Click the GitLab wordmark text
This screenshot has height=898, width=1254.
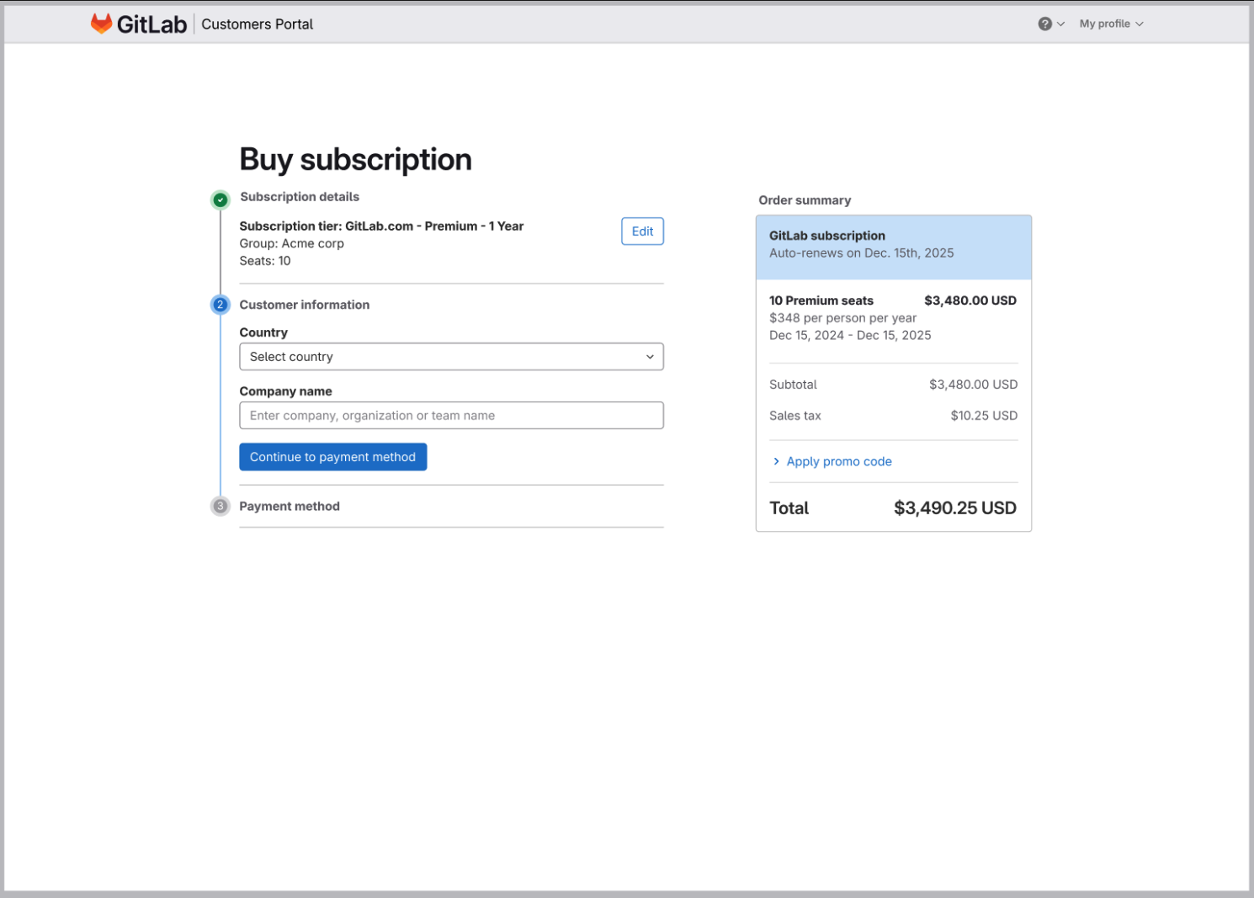coord(151,24)
